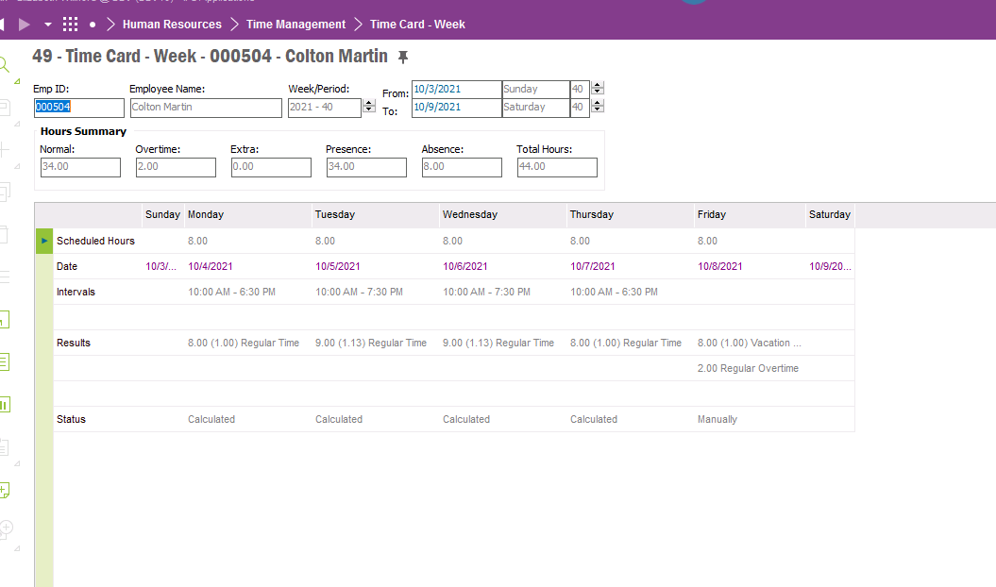Click the Emp ID field
Viewport: 996px width, 587px height.
pyautogui.click(x=78, y=108)
